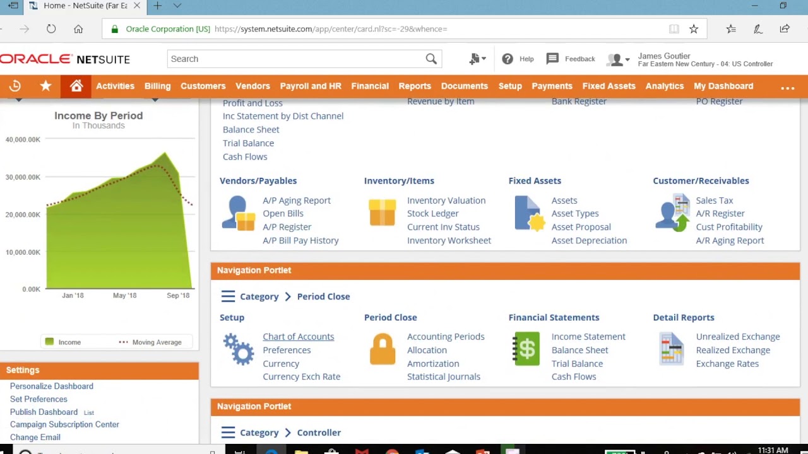Click the Period Close padlock icon
The width and height of the screenshot is (808, 454).
click(x=383, y=349)
